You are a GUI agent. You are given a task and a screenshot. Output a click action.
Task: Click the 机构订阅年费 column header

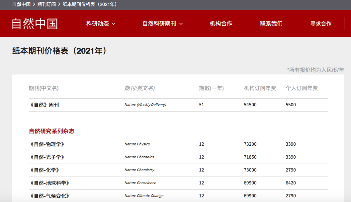tap(260, 88)
